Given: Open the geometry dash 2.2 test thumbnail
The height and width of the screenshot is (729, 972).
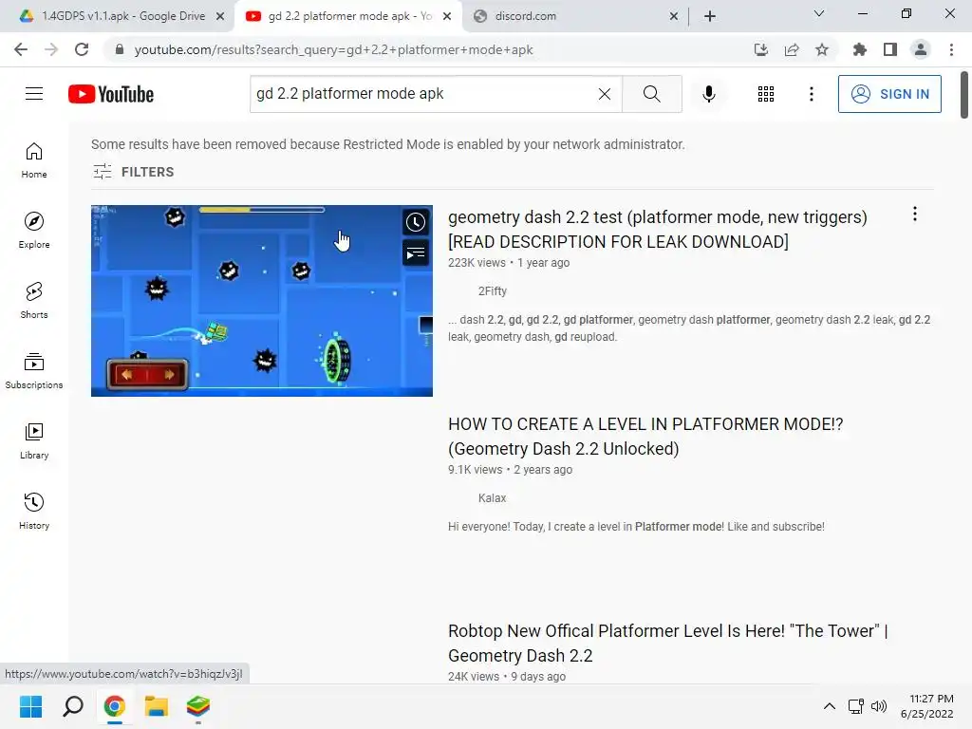Looking at the screenshot, I should pyautogui.click(x=262, y=301).
